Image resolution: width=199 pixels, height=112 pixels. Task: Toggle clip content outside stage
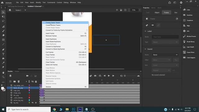coord(125,10)
